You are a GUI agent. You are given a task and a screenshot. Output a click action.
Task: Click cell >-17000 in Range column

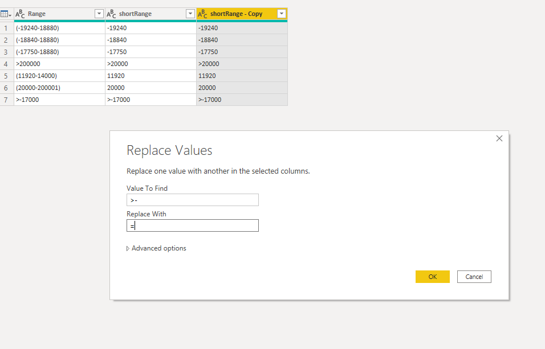[59, 100]
